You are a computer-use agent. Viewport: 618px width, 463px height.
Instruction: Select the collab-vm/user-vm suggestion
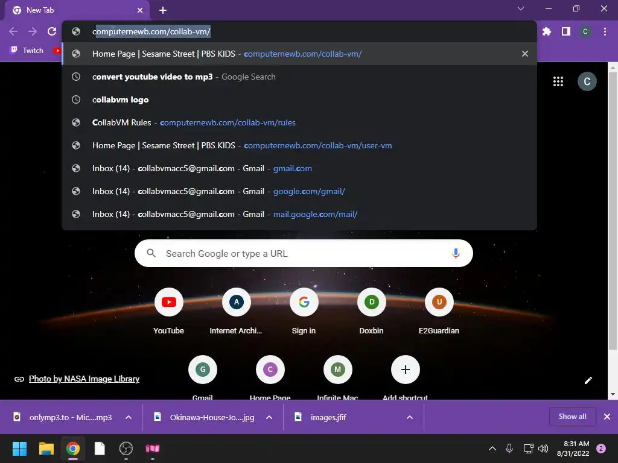click(299, 145)
